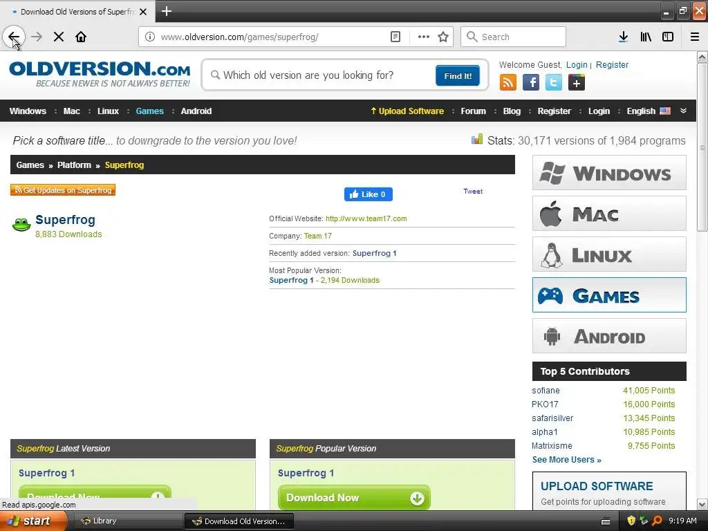Click the security shield tray icon
The height and width of the screenshot is (531, 708).
(x=631, y=521)
